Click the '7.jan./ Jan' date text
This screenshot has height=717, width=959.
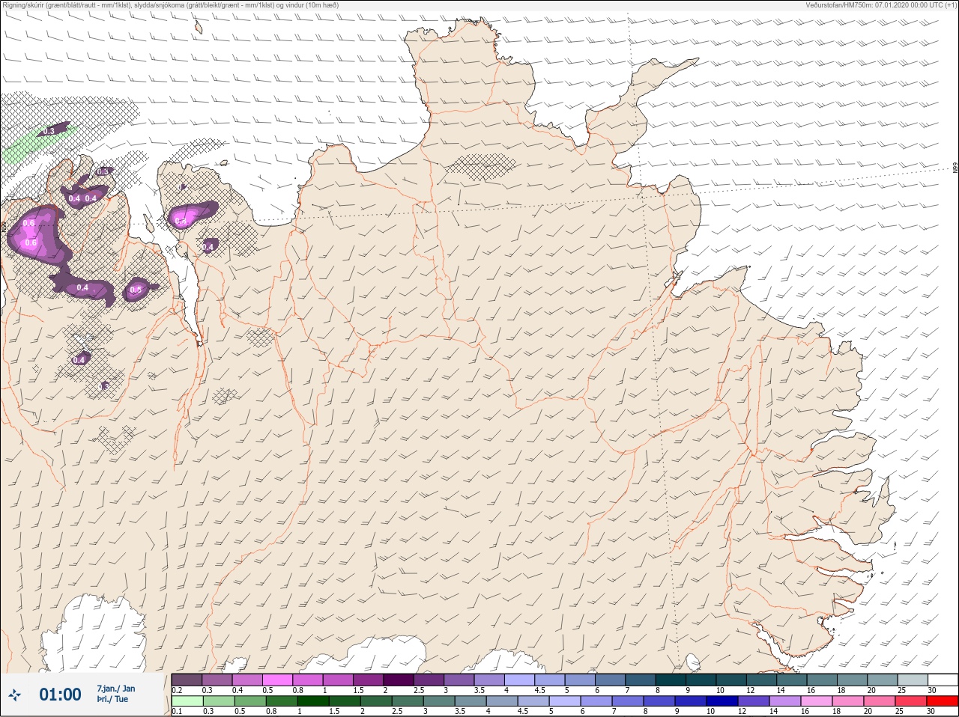coord(116,689)
